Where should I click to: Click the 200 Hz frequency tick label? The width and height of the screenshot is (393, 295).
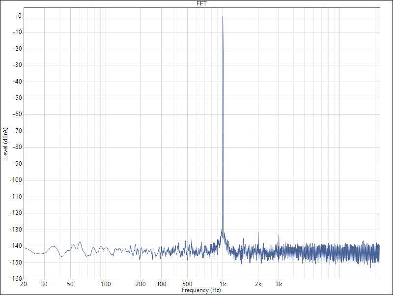140,284
